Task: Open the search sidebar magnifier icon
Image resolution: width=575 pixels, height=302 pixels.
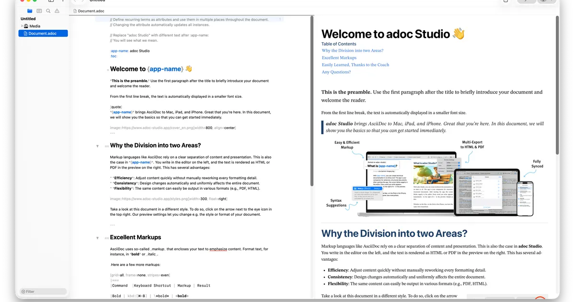Action: click(48, 11)
